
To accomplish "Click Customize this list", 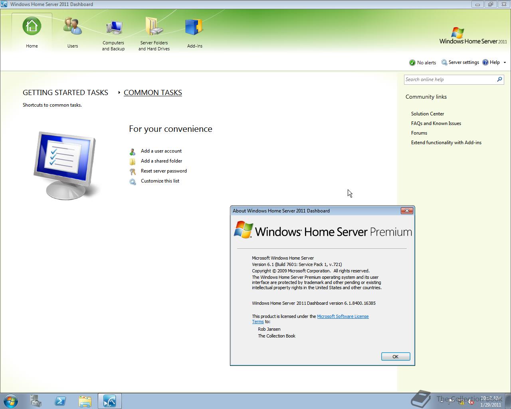I will pyautogui.click(x=160, y=181).
